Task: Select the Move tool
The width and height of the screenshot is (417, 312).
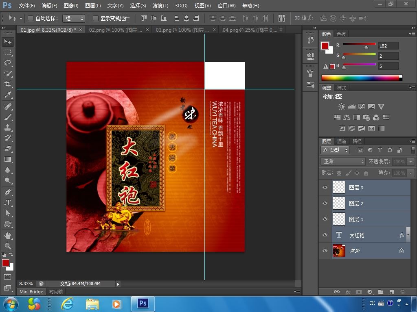Action: [x=8, y=42]
